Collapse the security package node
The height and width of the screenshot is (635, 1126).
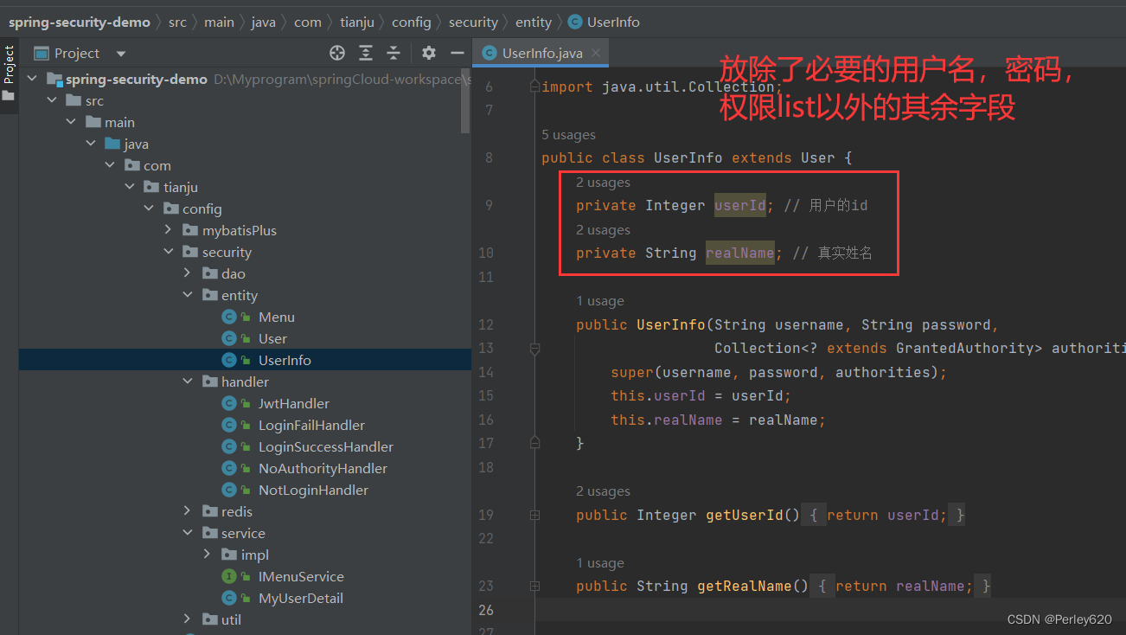168,252
